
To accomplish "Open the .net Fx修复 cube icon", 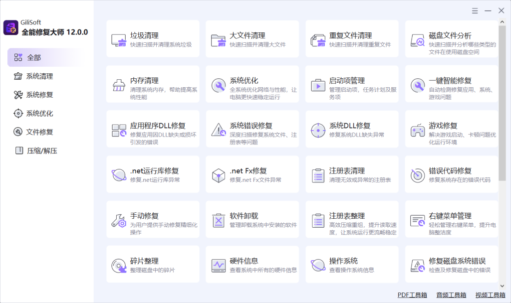I will 218,175.
